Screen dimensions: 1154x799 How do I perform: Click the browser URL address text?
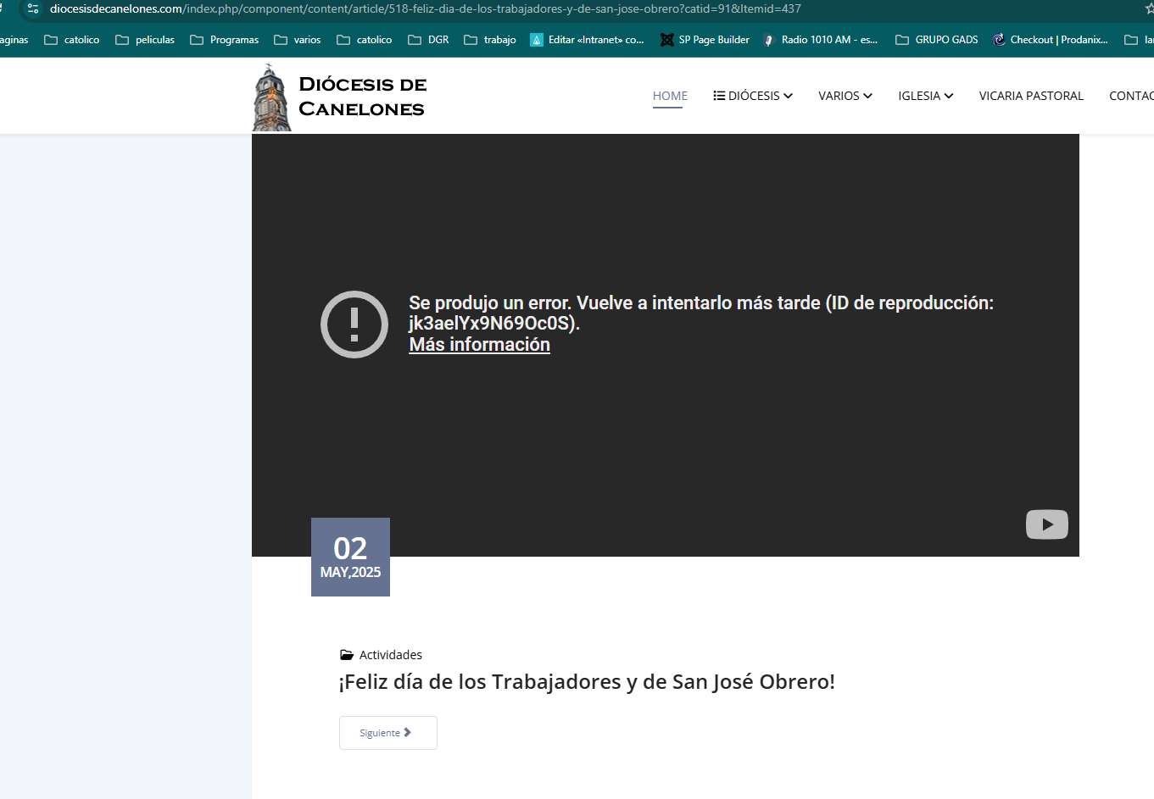coord(426,8)
